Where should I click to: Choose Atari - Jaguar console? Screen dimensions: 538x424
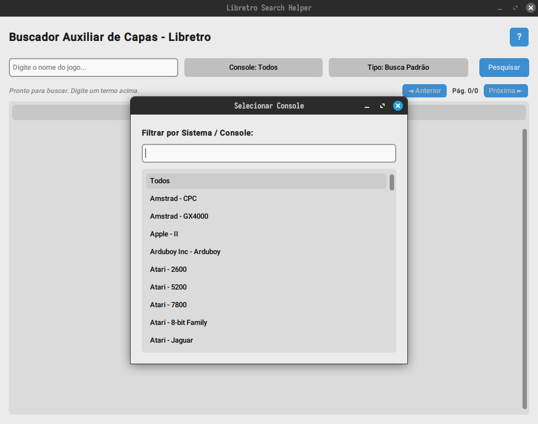point(266,340)
